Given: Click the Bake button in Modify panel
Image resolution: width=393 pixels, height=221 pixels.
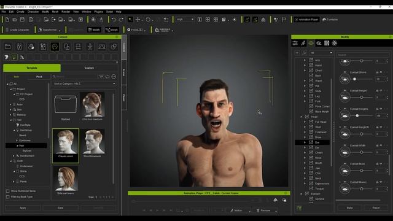Looking at the screenshot, I should (x=349, y=207).
